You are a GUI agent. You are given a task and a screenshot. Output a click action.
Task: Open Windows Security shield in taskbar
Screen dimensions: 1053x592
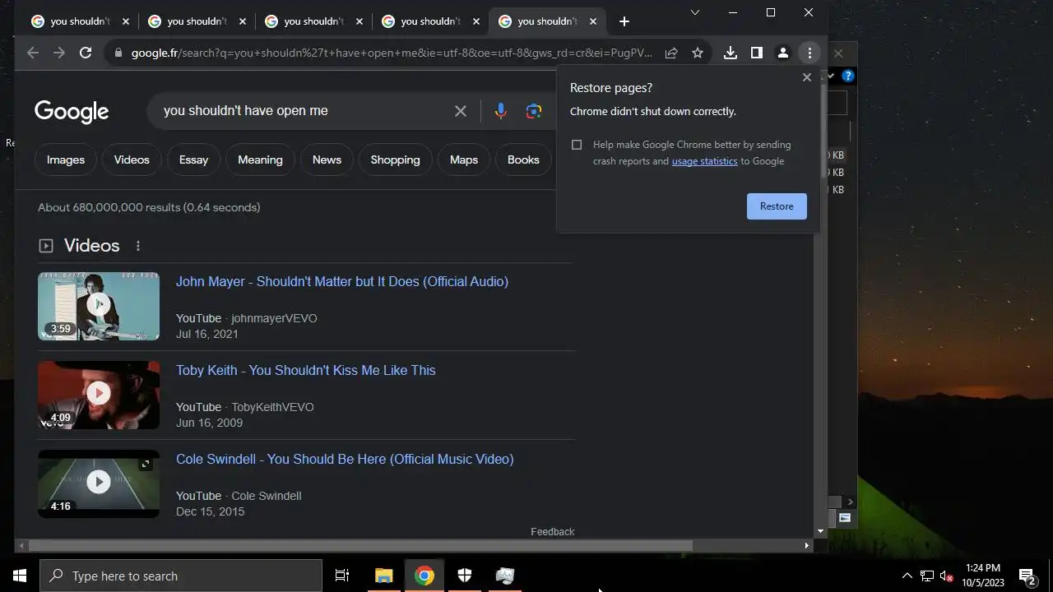tap(465, 576)
